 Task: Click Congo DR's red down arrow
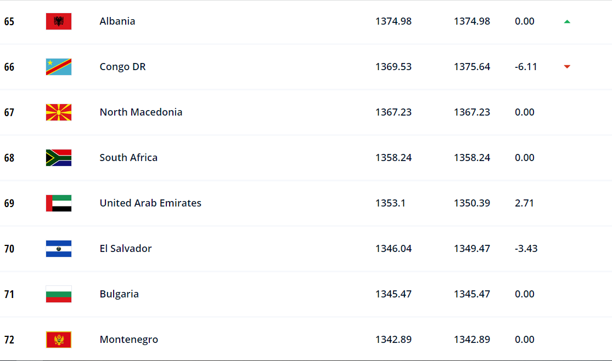coord(567,67)
